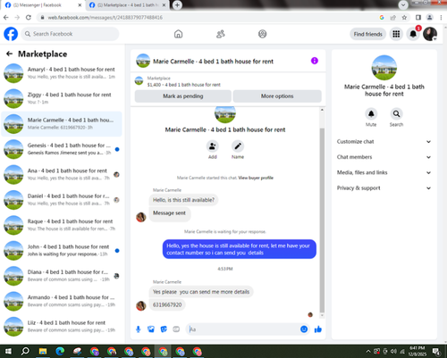
Task: Open the Facebook logo home link
Action: (11, 34)
